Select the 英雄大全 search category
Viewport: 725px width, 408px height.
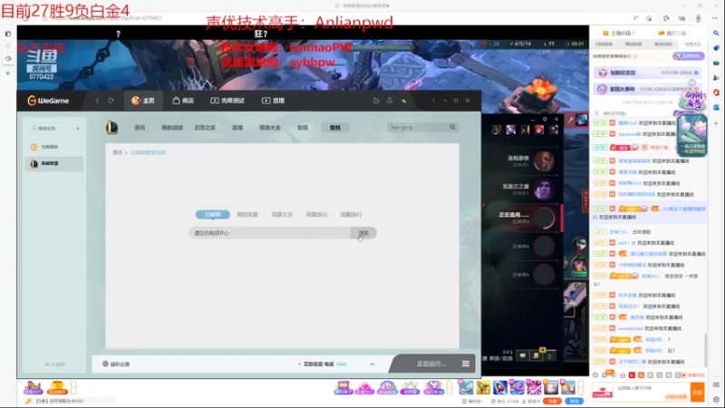pyautogui.click(x=282, y=215)
